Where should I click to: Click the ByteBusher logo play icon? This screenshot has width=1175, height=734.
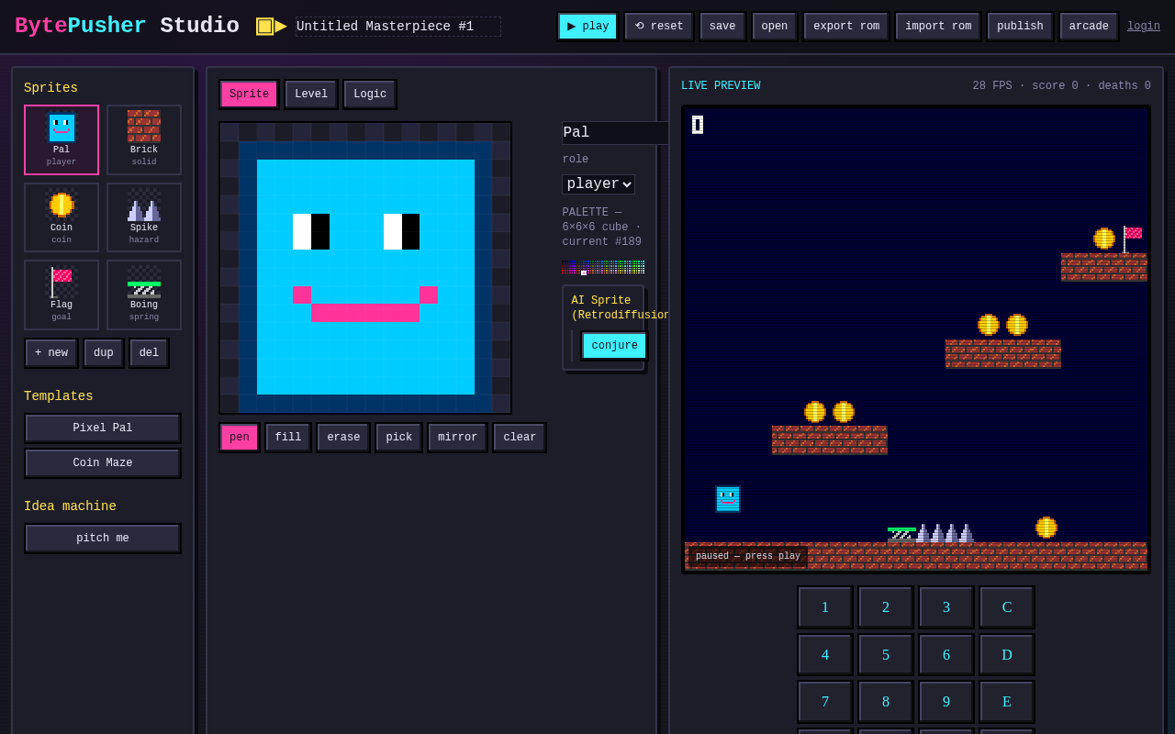pyautogui.click(x=271, y=26)
